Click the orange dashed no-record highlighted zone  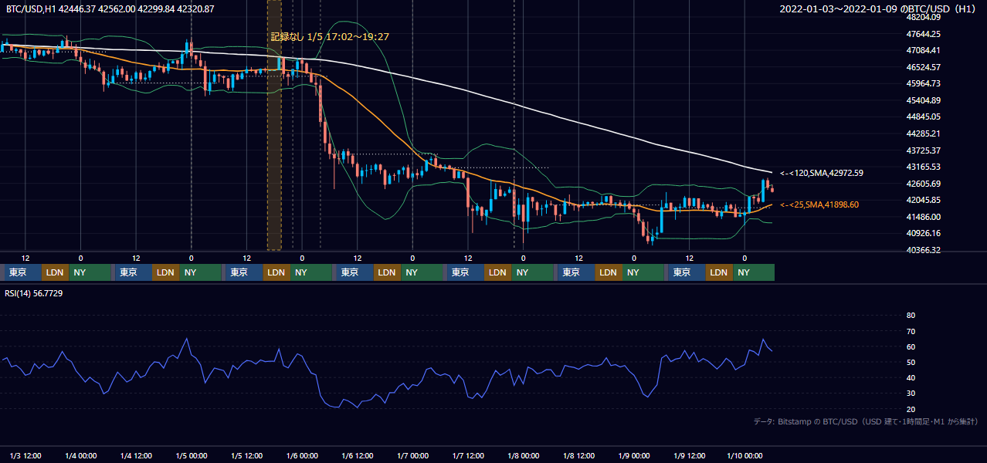tap(274, 125)
